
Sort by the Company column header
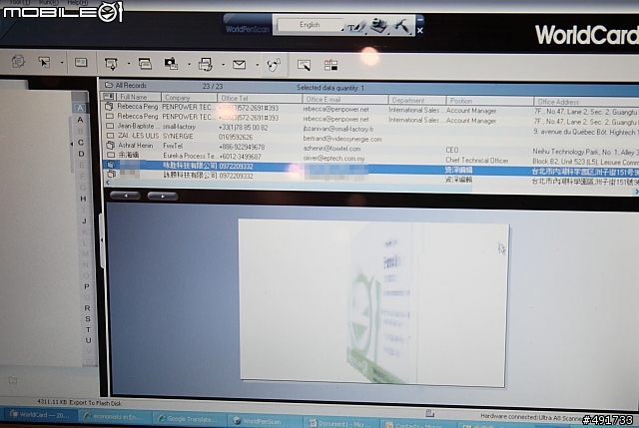click(x=189, y=98)
